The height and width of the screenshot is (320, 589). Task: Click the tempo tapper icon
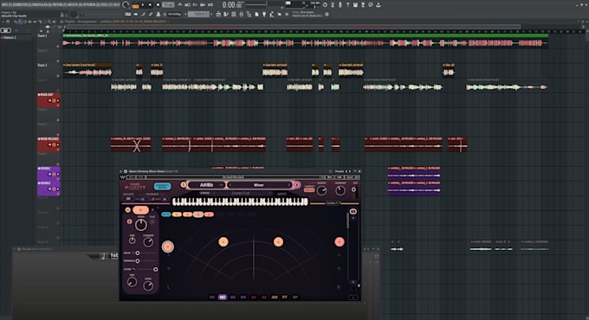272,14
